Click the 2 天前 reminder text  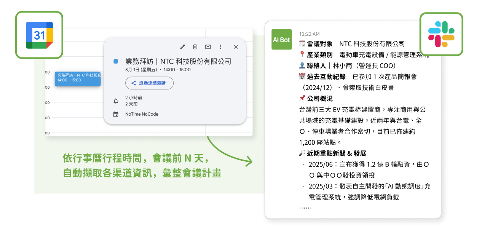pyautogui.click(x=132, y=104)
